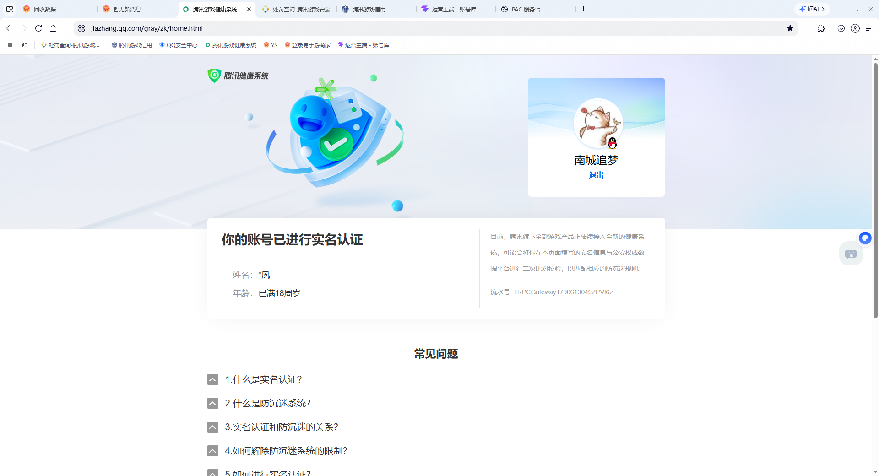Image resolution: width=879 pixels, height=476 pixels.
Task: Open the 运营主端 - 账号库 bookmark
Action: click(364, 45)
